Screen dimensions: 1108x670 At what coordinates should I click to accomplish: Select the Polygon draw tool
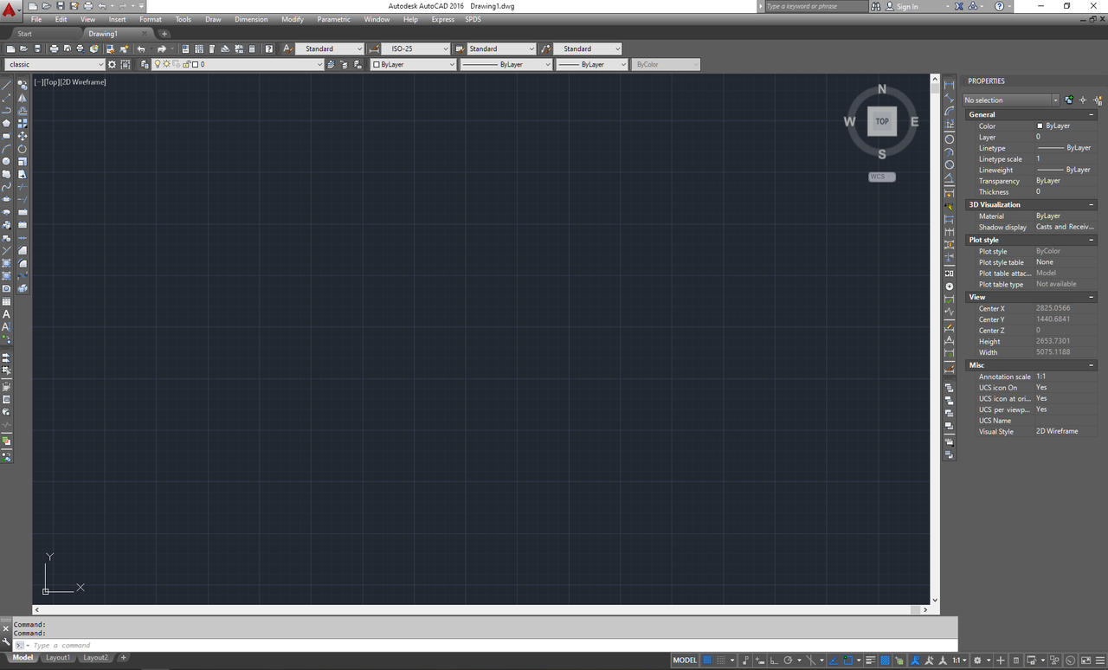click(6, 123)
